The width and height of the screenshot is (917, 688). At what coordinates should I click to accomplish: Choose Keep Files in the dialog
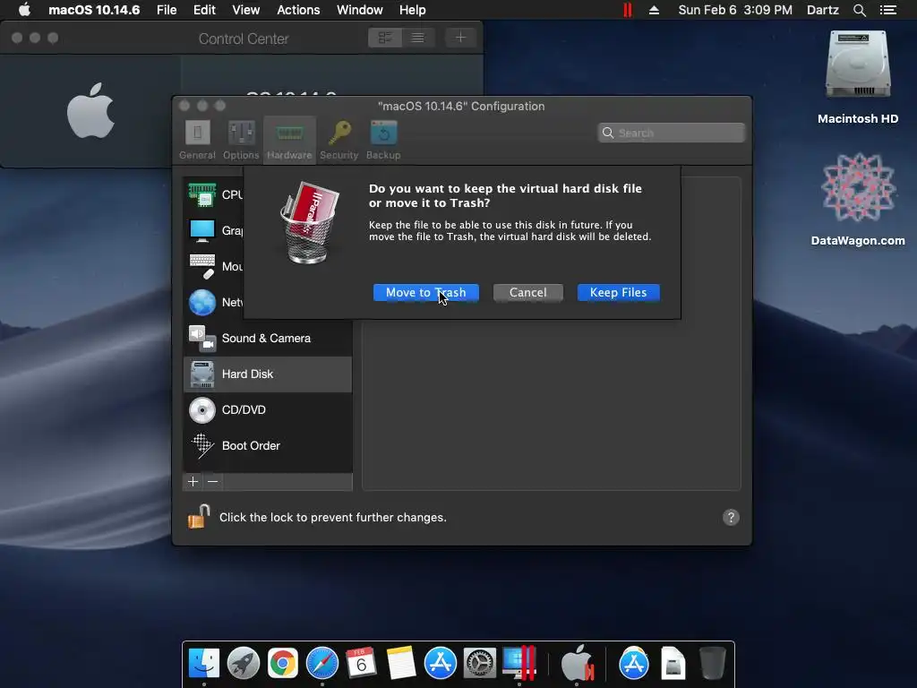[x=618, y=293]
